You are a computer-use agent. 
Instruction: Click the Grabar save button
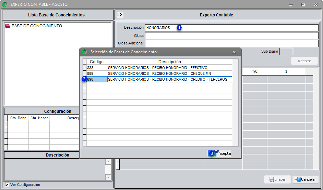coord(277,179)
